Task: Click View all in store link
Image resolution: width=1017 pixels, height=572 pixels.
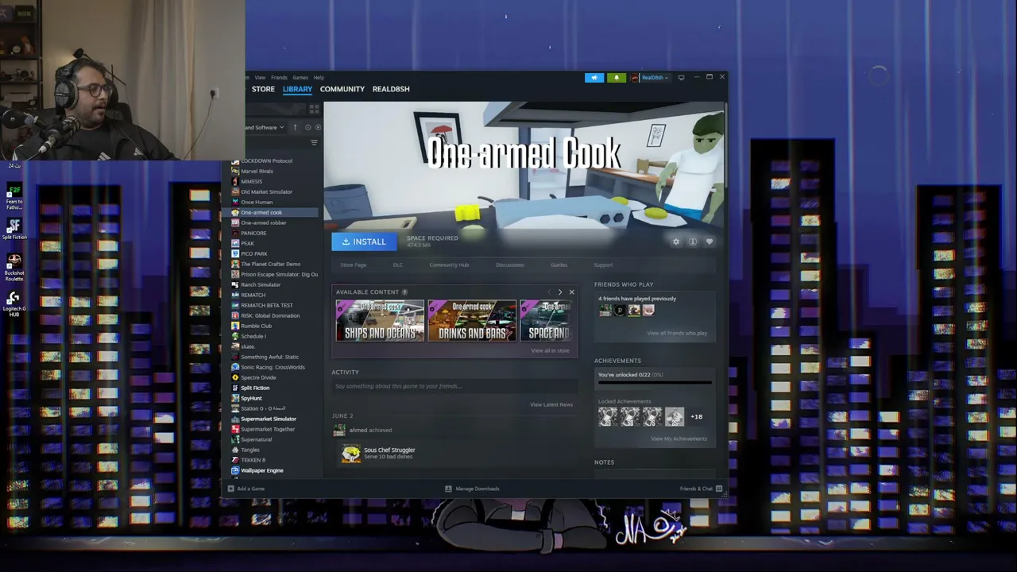Action: point(550,350)
